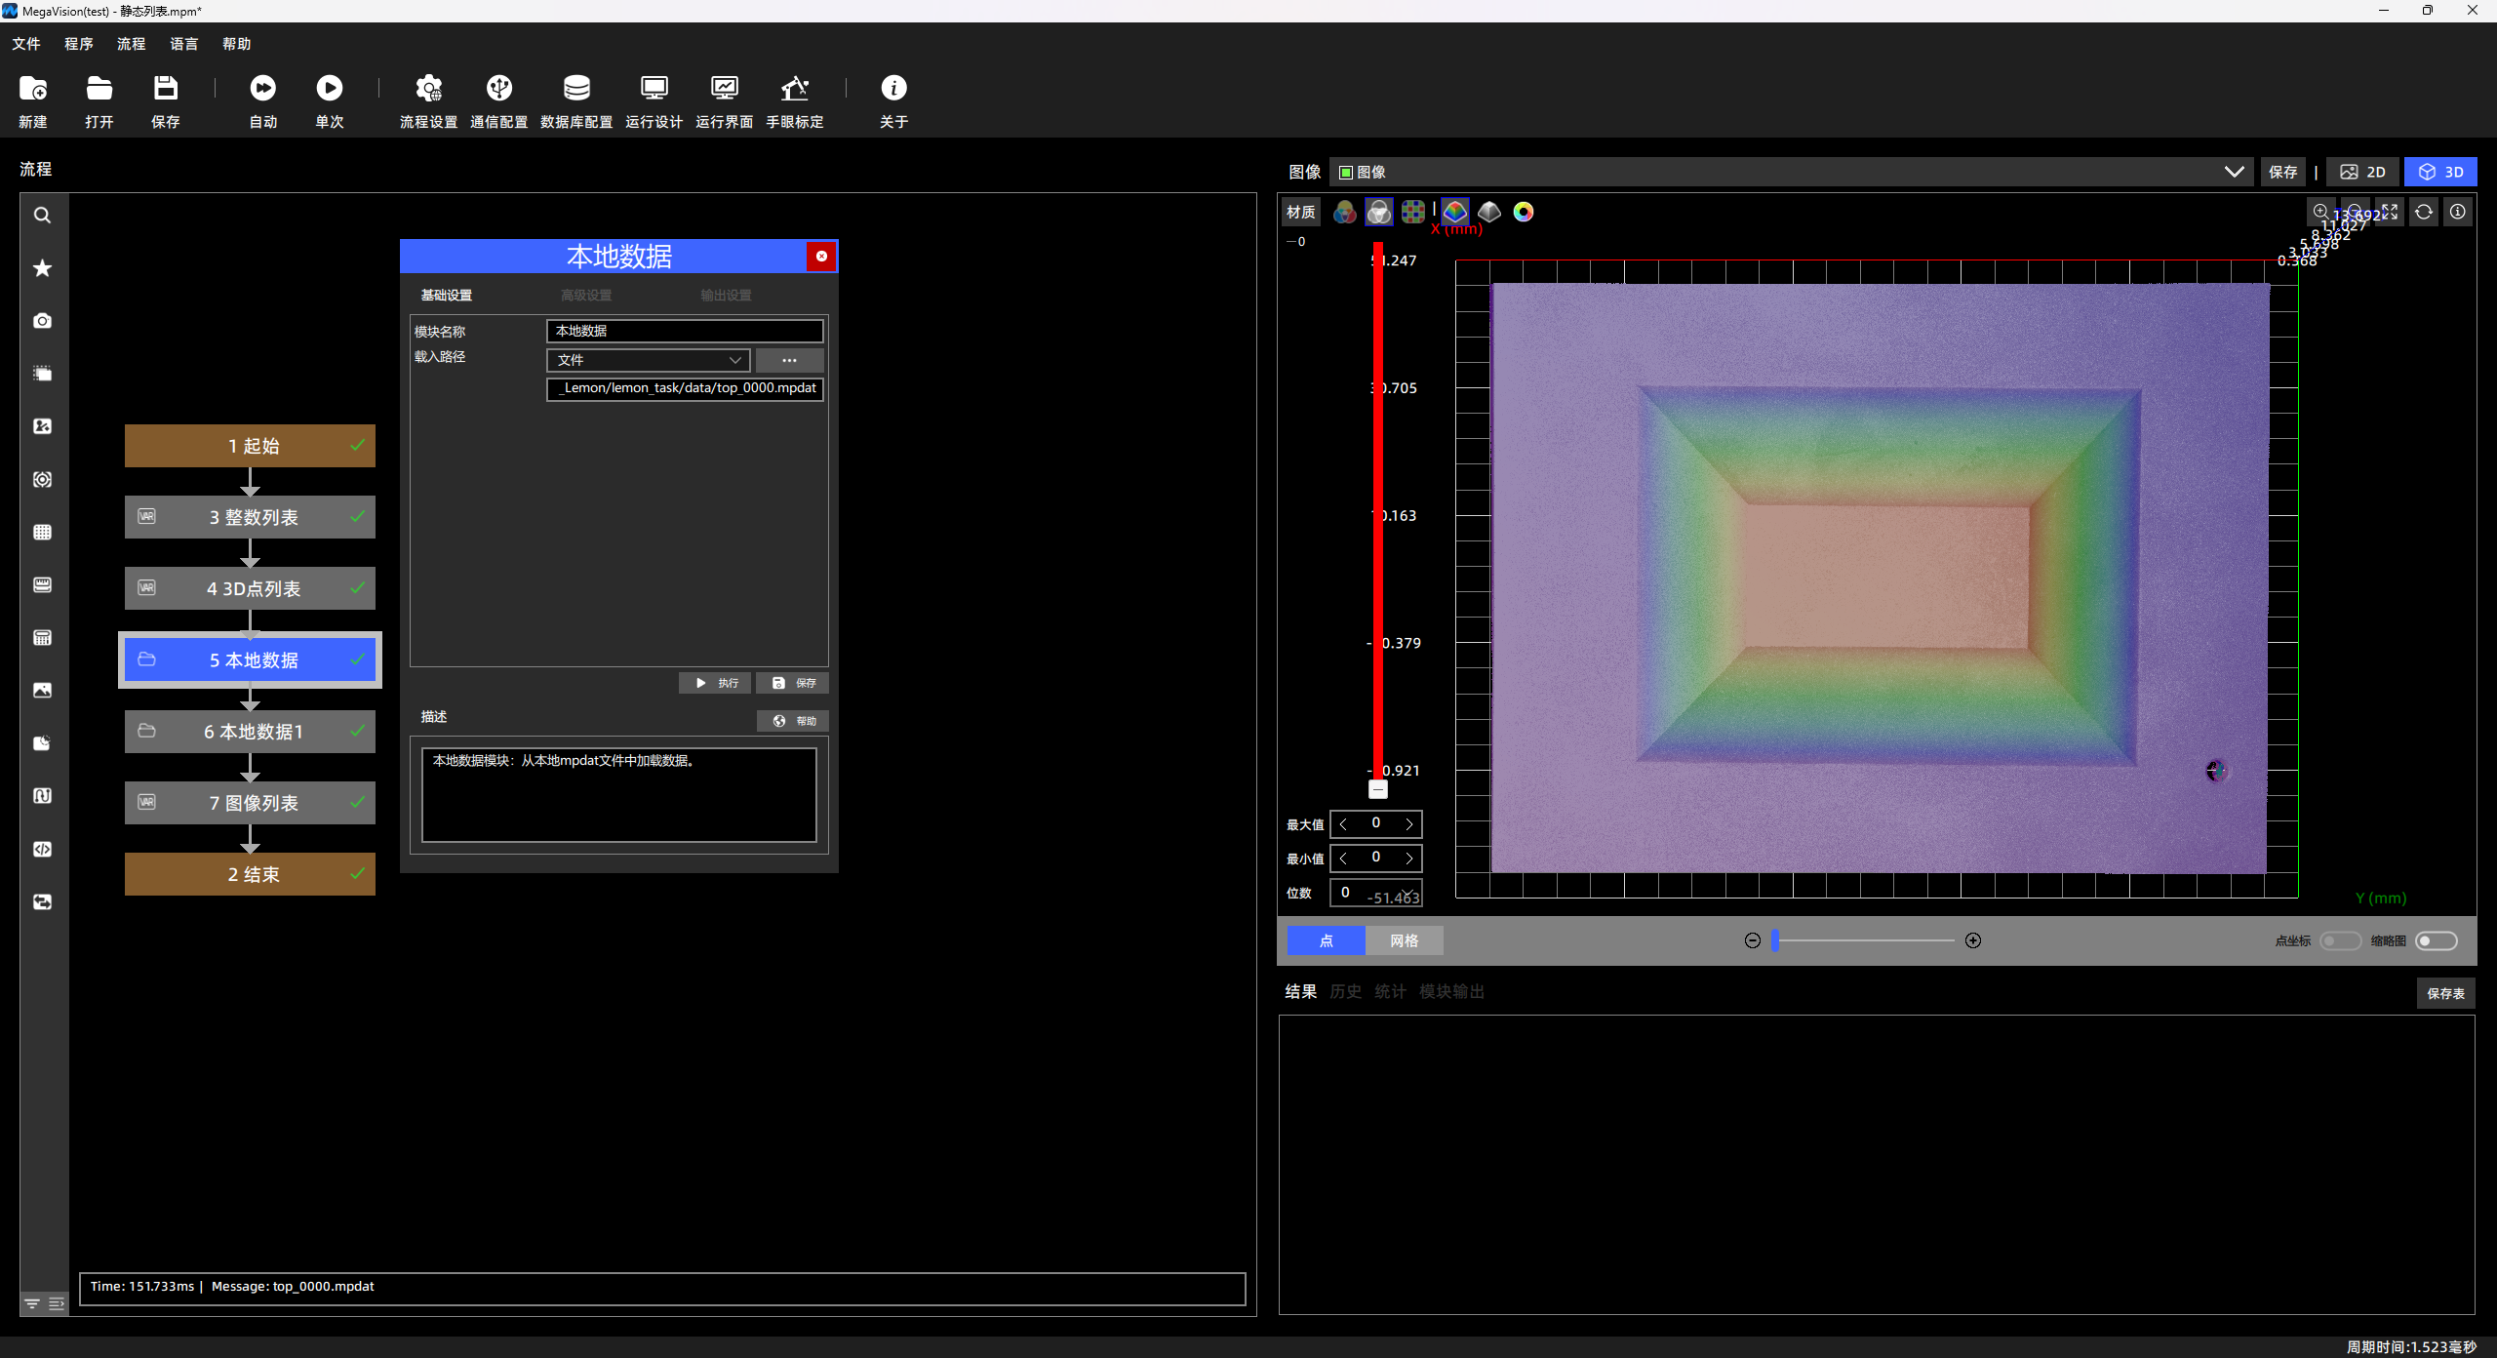The image size is (2497, 1358).
Task: Click the ruler measurement icon in the sidebar
Action: click(43, 585)
